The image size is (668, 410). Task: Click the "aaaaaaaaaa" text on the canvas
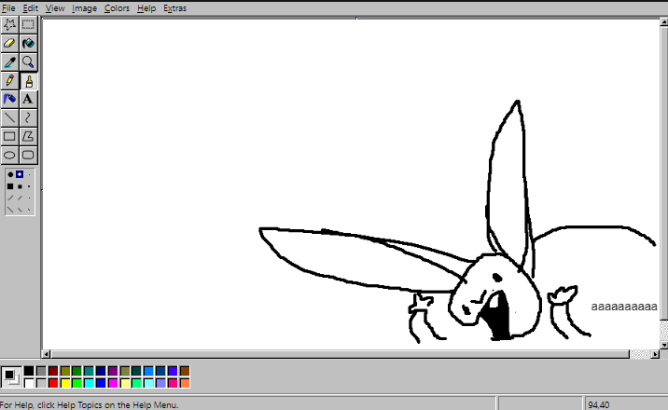[624, 307]
